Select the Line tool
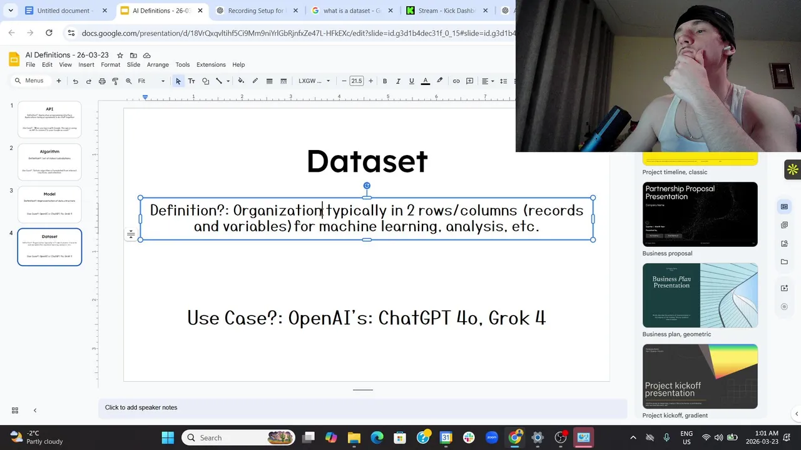This screenshot has height=450, width=801. point(219,81)
